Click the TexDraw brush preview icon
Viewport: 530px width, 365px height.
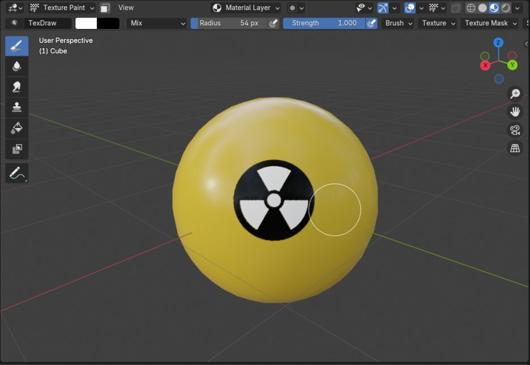pos(15,23)
